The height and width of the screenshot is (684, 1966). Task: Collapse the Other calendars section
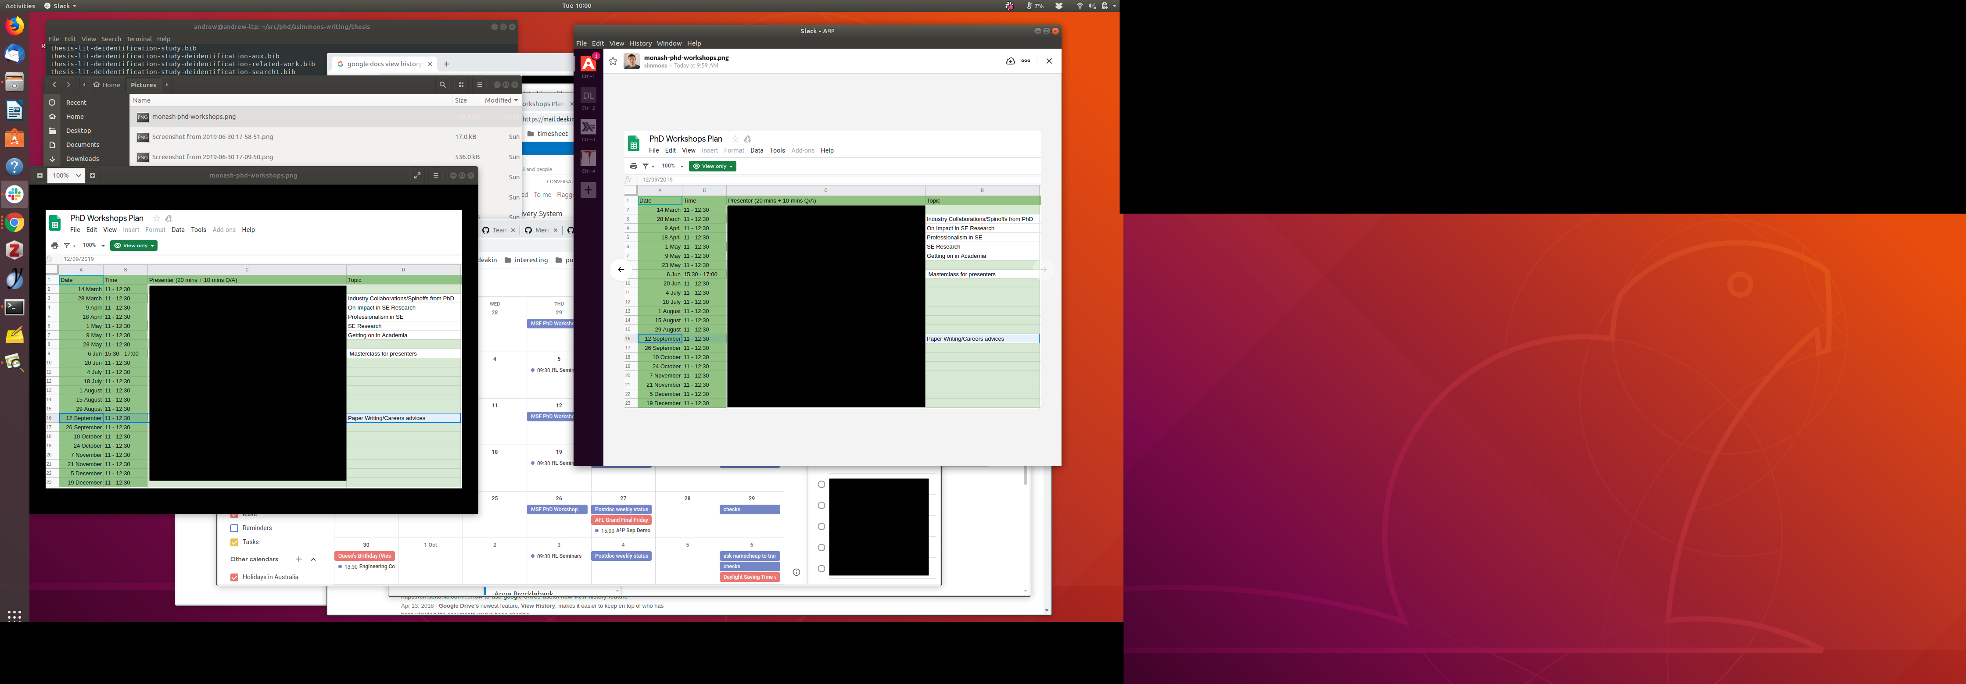click(314, 559)
